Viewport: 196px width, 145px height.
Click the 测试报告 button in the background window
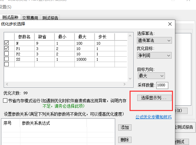click(185, 127)
